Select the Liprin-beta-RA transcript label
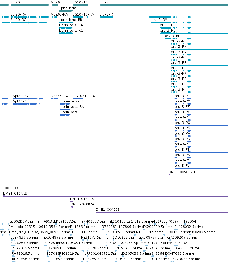Screen dimensions: 228x263 (71, 25)
